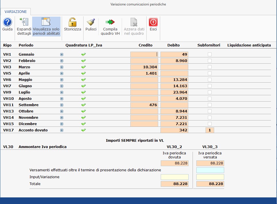Toggle Subfornitori checkbox for Maggio
The height and width of the screenshot is (204, 277).
(x=210, y=79)
